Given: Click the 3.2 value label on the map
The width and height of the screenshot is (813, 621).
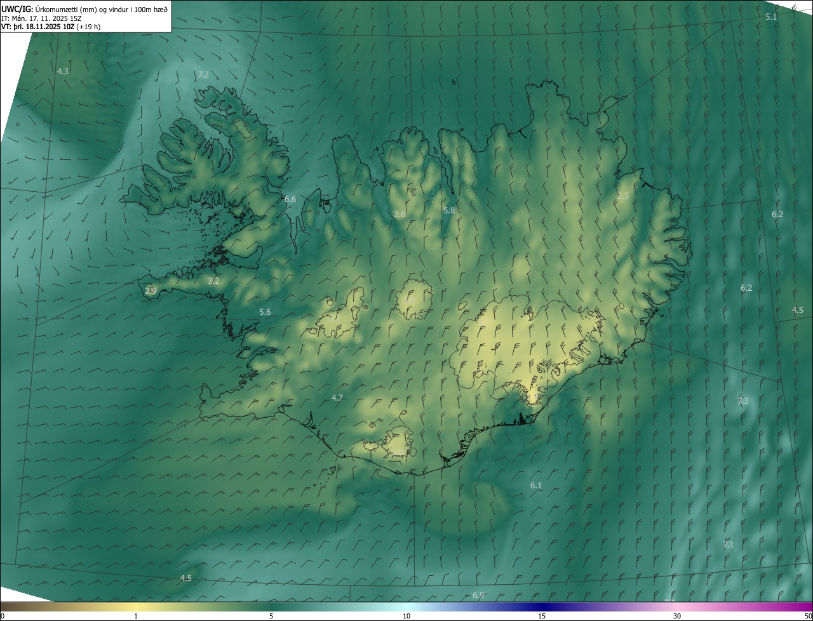Looking at the screenshot, I should (x=214, y=281).
